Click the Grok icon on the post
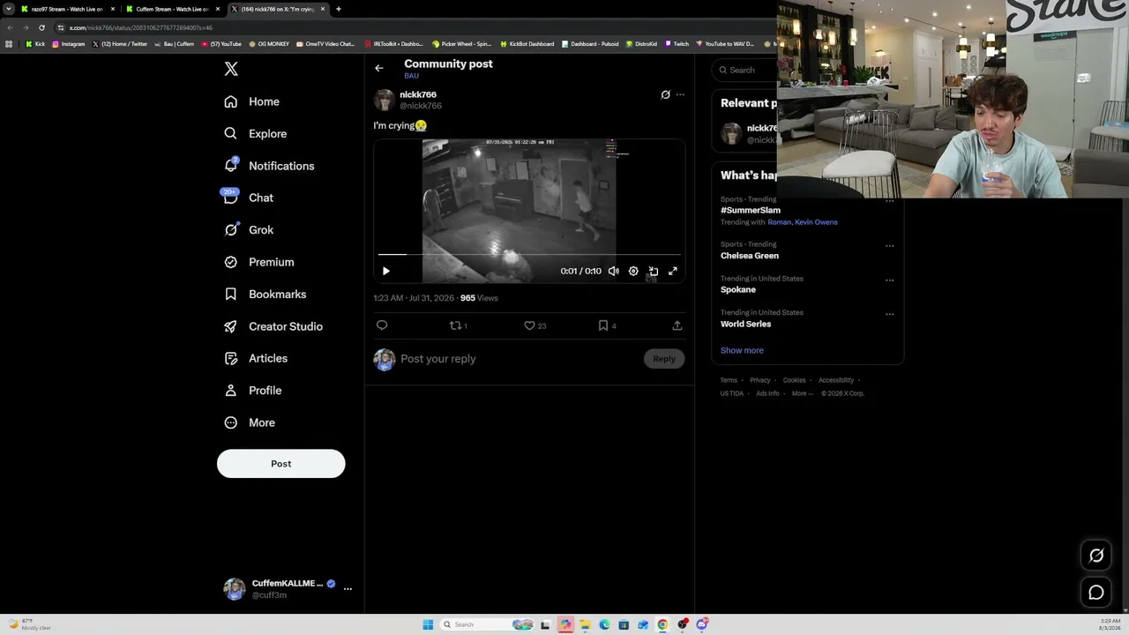Screen dimensions: 1129x635 pos(666,94)
